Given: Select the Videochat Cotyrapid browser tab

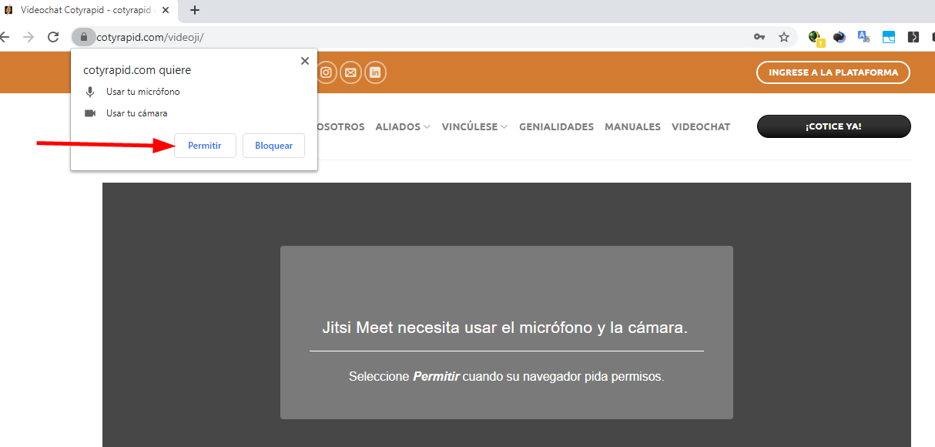Looking at the screenshot, I should click(89, 10).
